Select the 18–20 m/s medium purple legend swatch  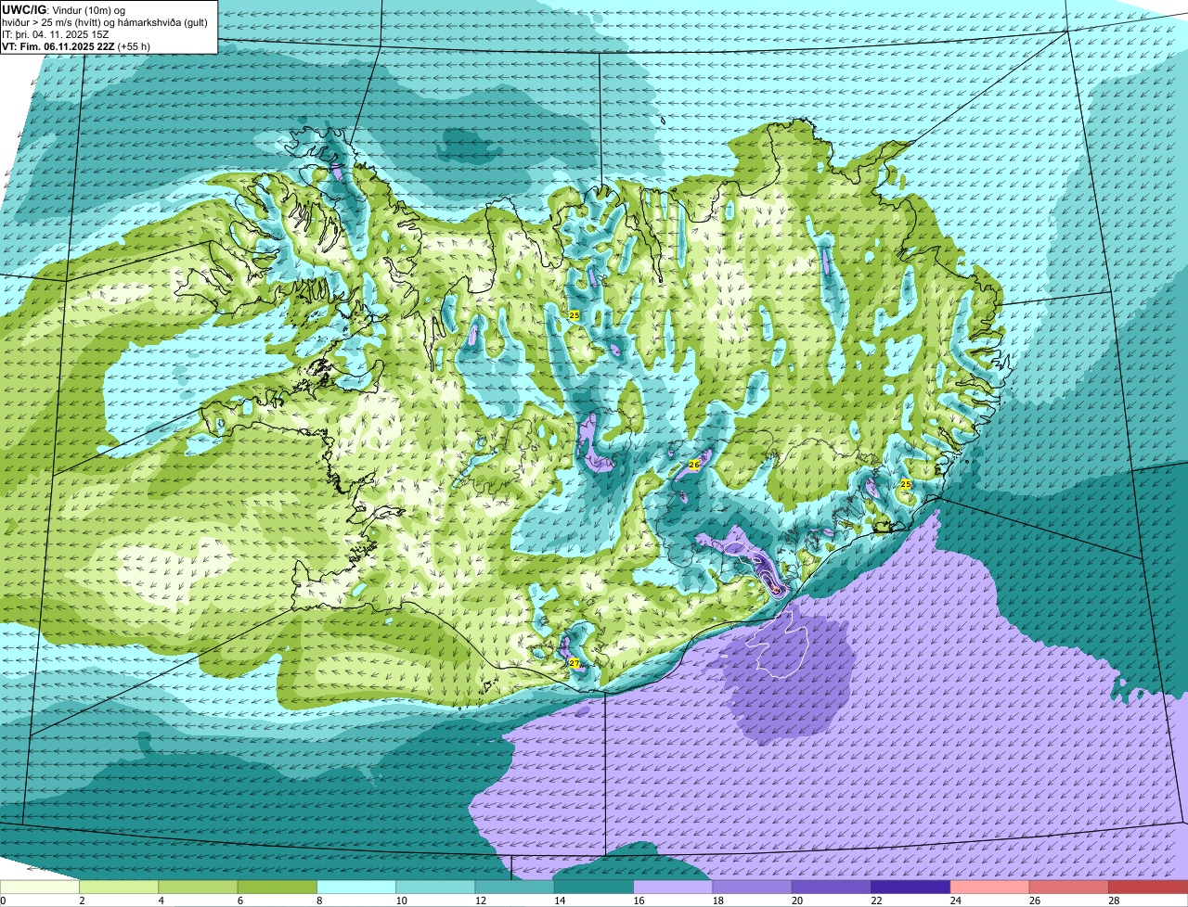click(x=753, y=887)
